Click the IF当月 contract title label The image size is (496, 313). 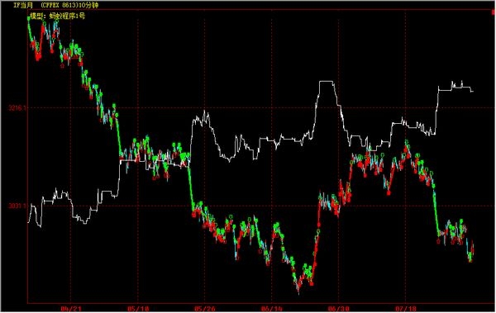pos(23,6)
